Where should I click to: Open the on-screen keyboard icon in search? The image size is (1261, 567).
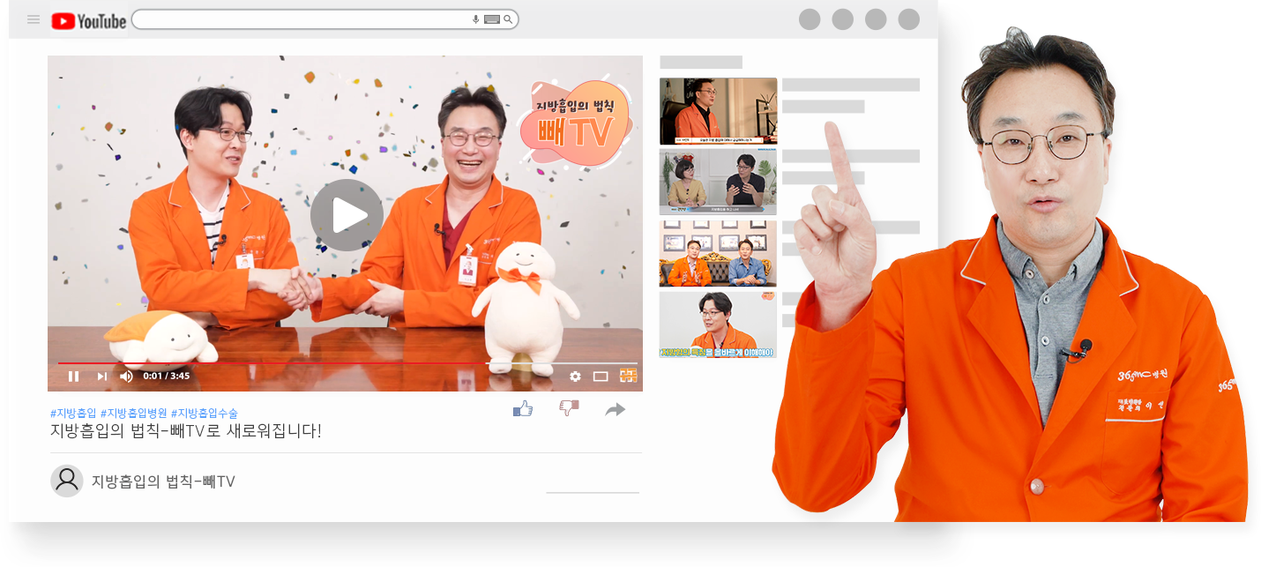[x=492, y=19]
